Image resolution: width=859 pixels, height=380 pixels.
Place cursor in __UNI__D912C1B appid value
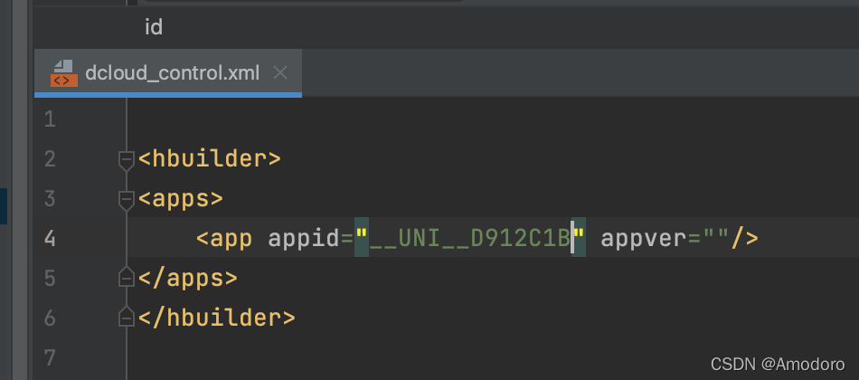[x=470, y=239]
